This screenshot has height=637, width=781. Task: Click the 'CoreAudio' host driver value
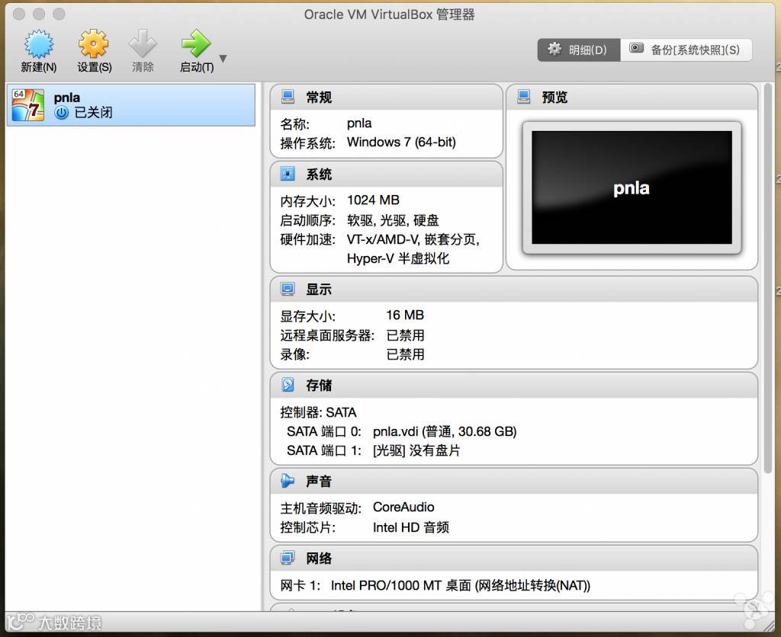click(403, 507)
